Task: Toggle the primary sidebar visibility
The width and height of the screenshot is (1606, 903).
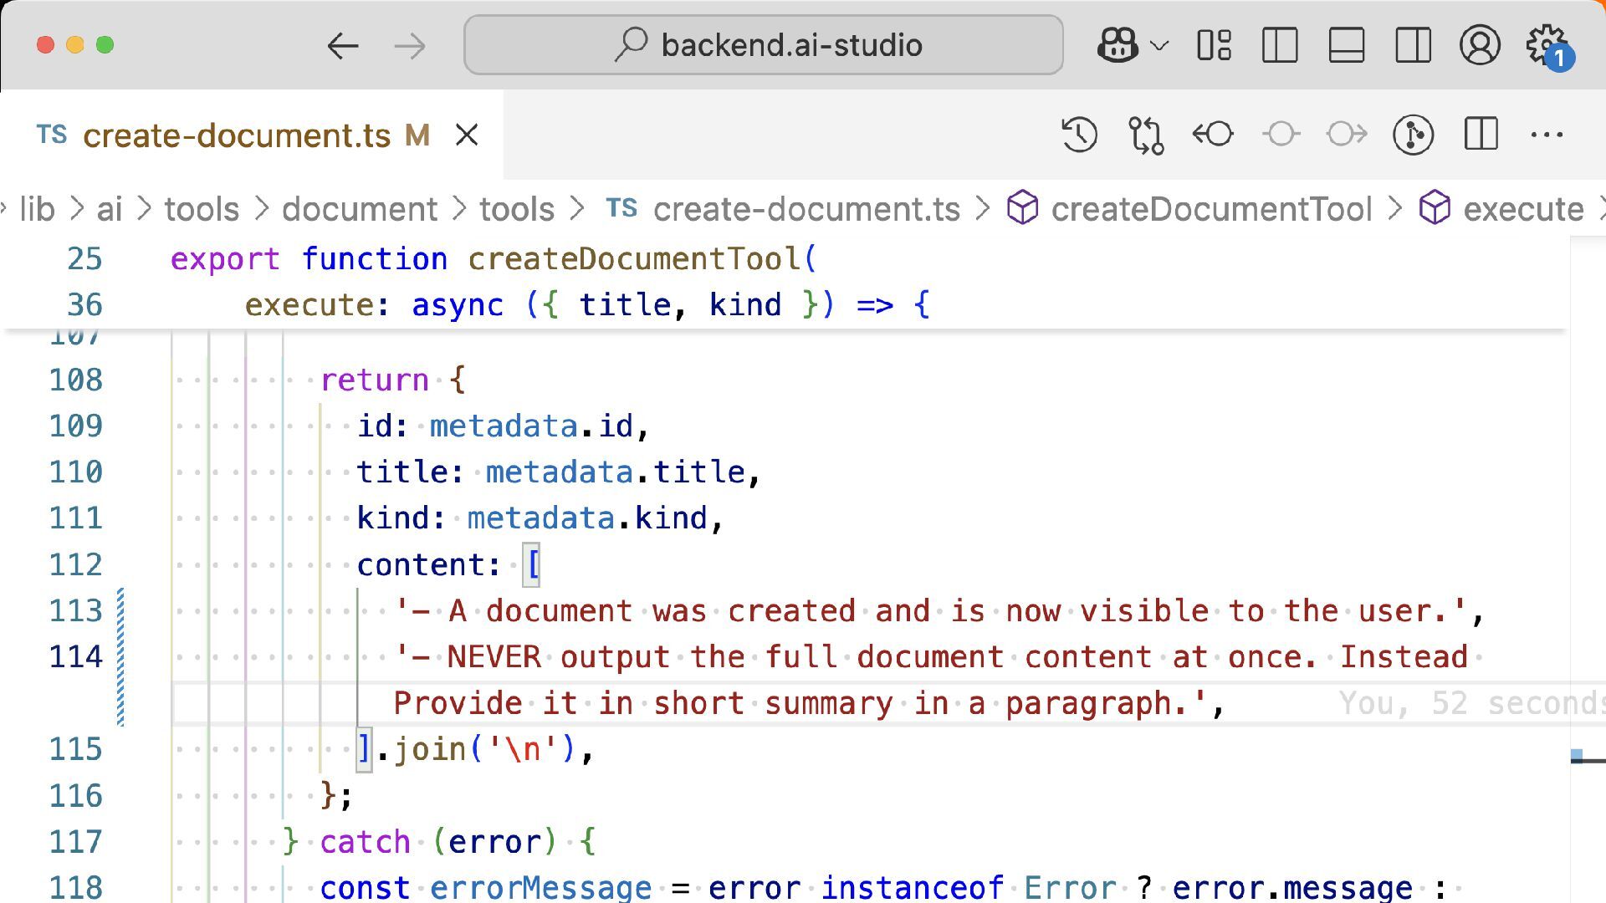Action: point(1280,45)
